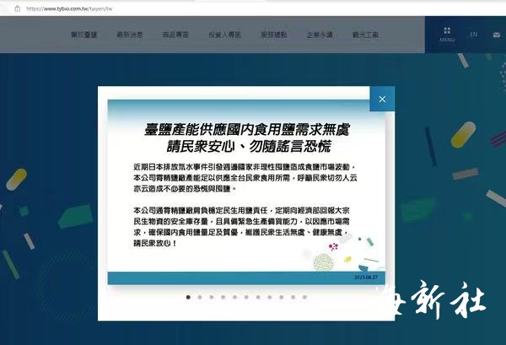Select the second carousel dot
Screen dimensions: 506x345
tap(200, 297)
